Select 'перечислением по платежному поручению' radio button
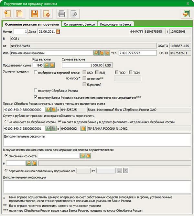 6,171
